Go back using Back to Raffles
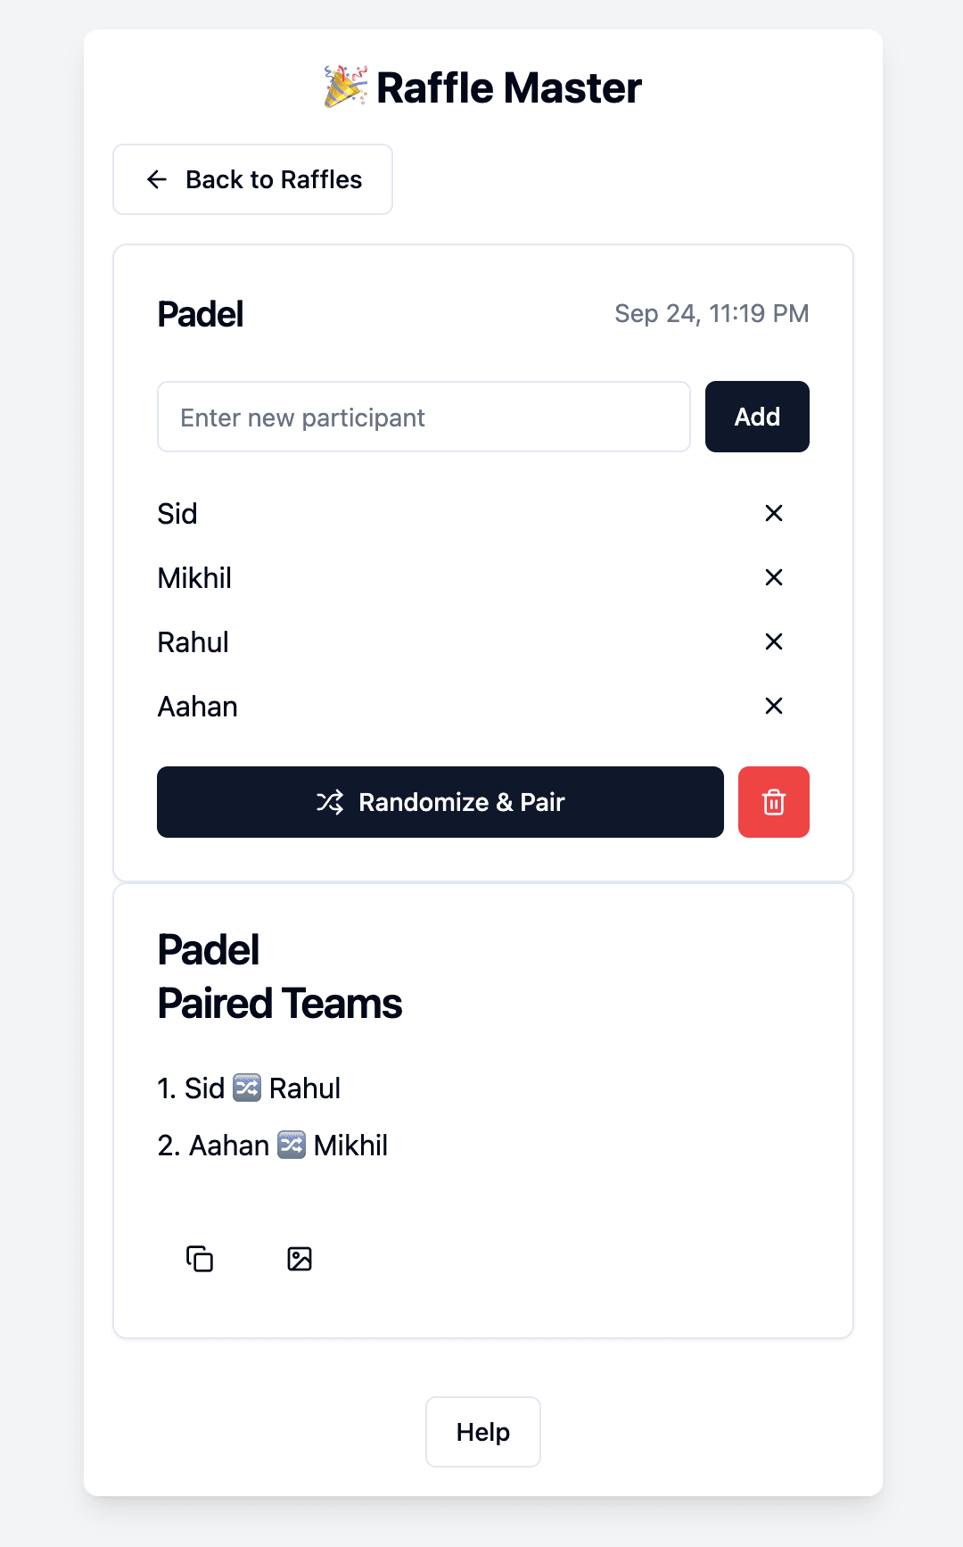The height and width of the screenshot is (1547, 963). pos(252,179)
